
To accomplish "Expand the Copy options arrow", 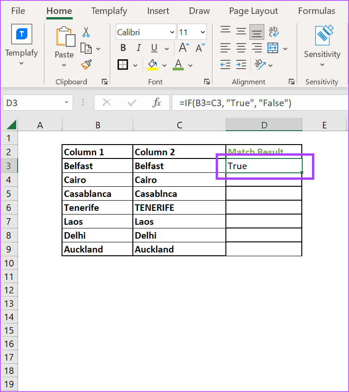I will point(98,49).
